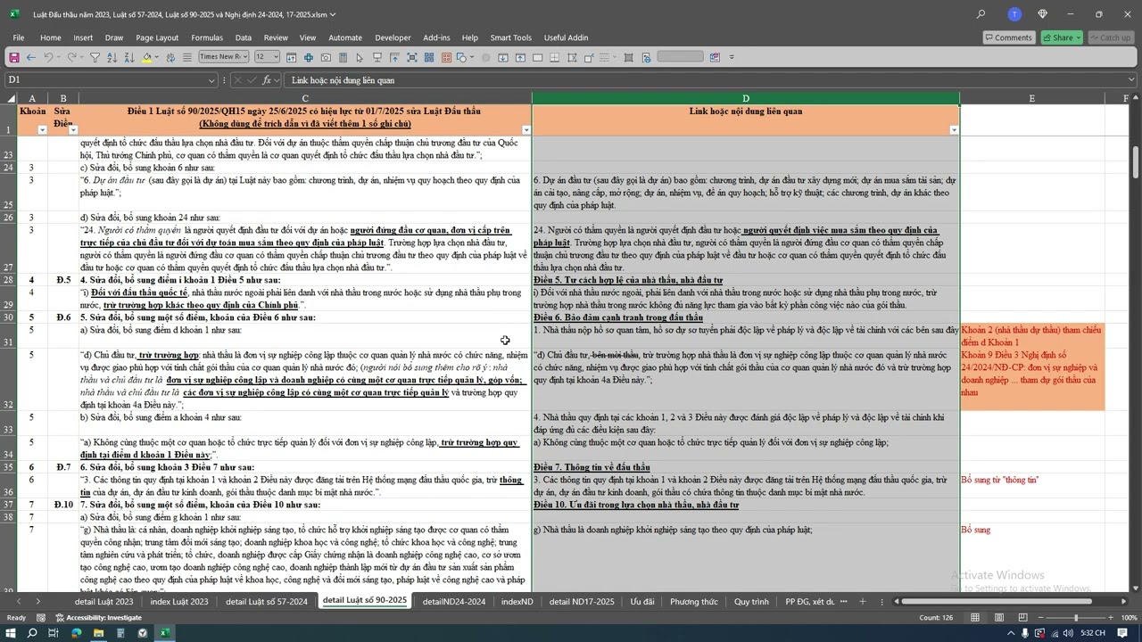Image resolution: width=1142 pixels, height=642 pixels.
Task: Click the user account avatar T
Action: click(1014, 14)
